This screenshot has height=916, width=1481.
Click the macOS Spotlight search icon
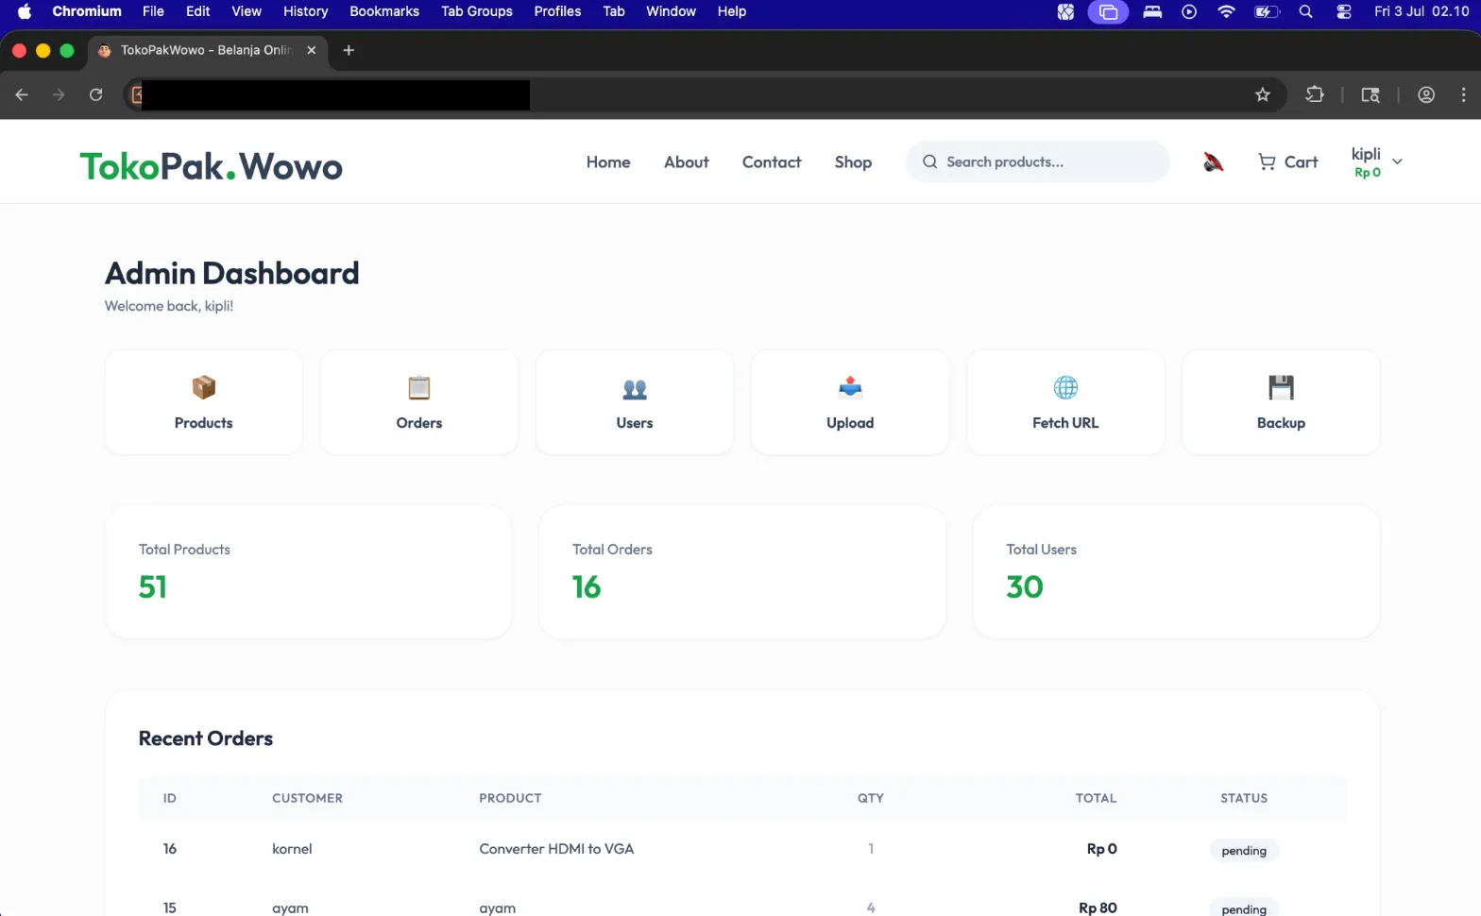tap(1306, 11)
